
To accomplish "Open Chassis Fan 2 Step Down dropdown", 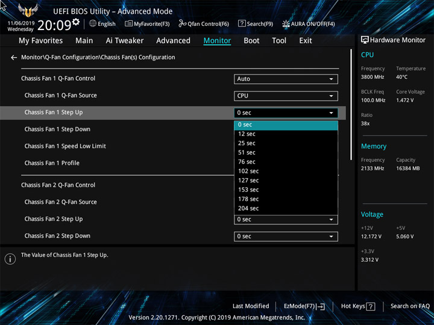I will point(286,237).
